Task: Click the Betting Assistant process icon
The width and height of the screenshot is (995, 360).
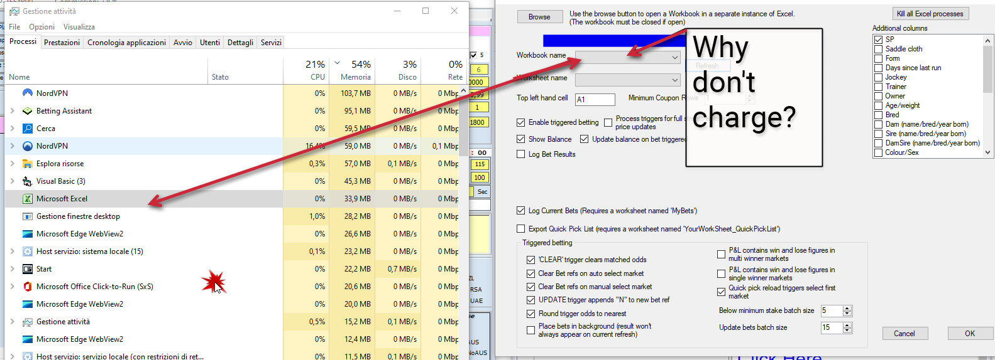Action: click(27, 110)
